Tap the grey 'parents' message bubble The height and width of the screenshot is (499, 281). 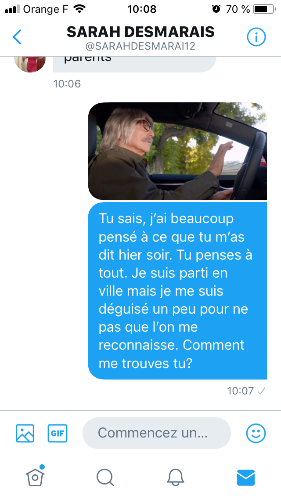point(135,64)
